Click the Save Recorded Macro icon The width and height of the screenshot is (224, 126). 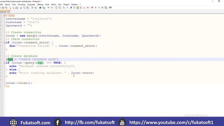click(x=106, y=8)
